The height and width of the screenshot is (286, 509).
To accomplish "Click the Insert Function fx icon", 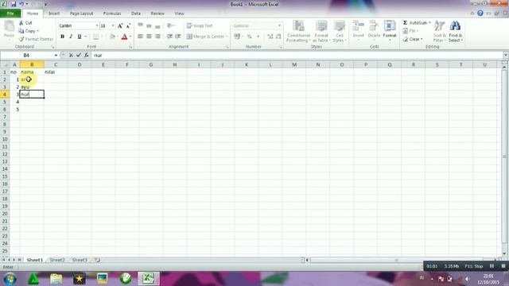I will tap(87, 56).
